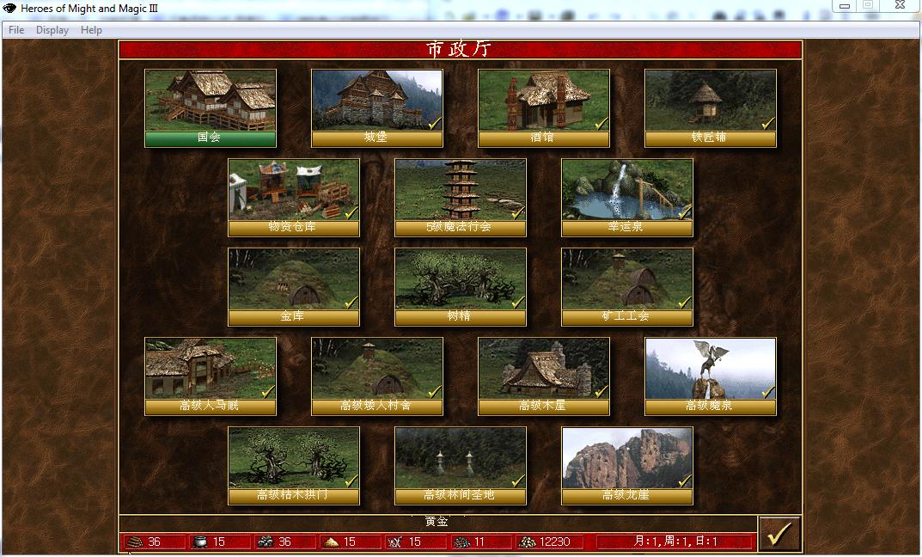Image resolution: width=922 pixels, height=557 pixels.
Task: Choose the 物资仓库 resource silo
Action: [x=293, y=190]
